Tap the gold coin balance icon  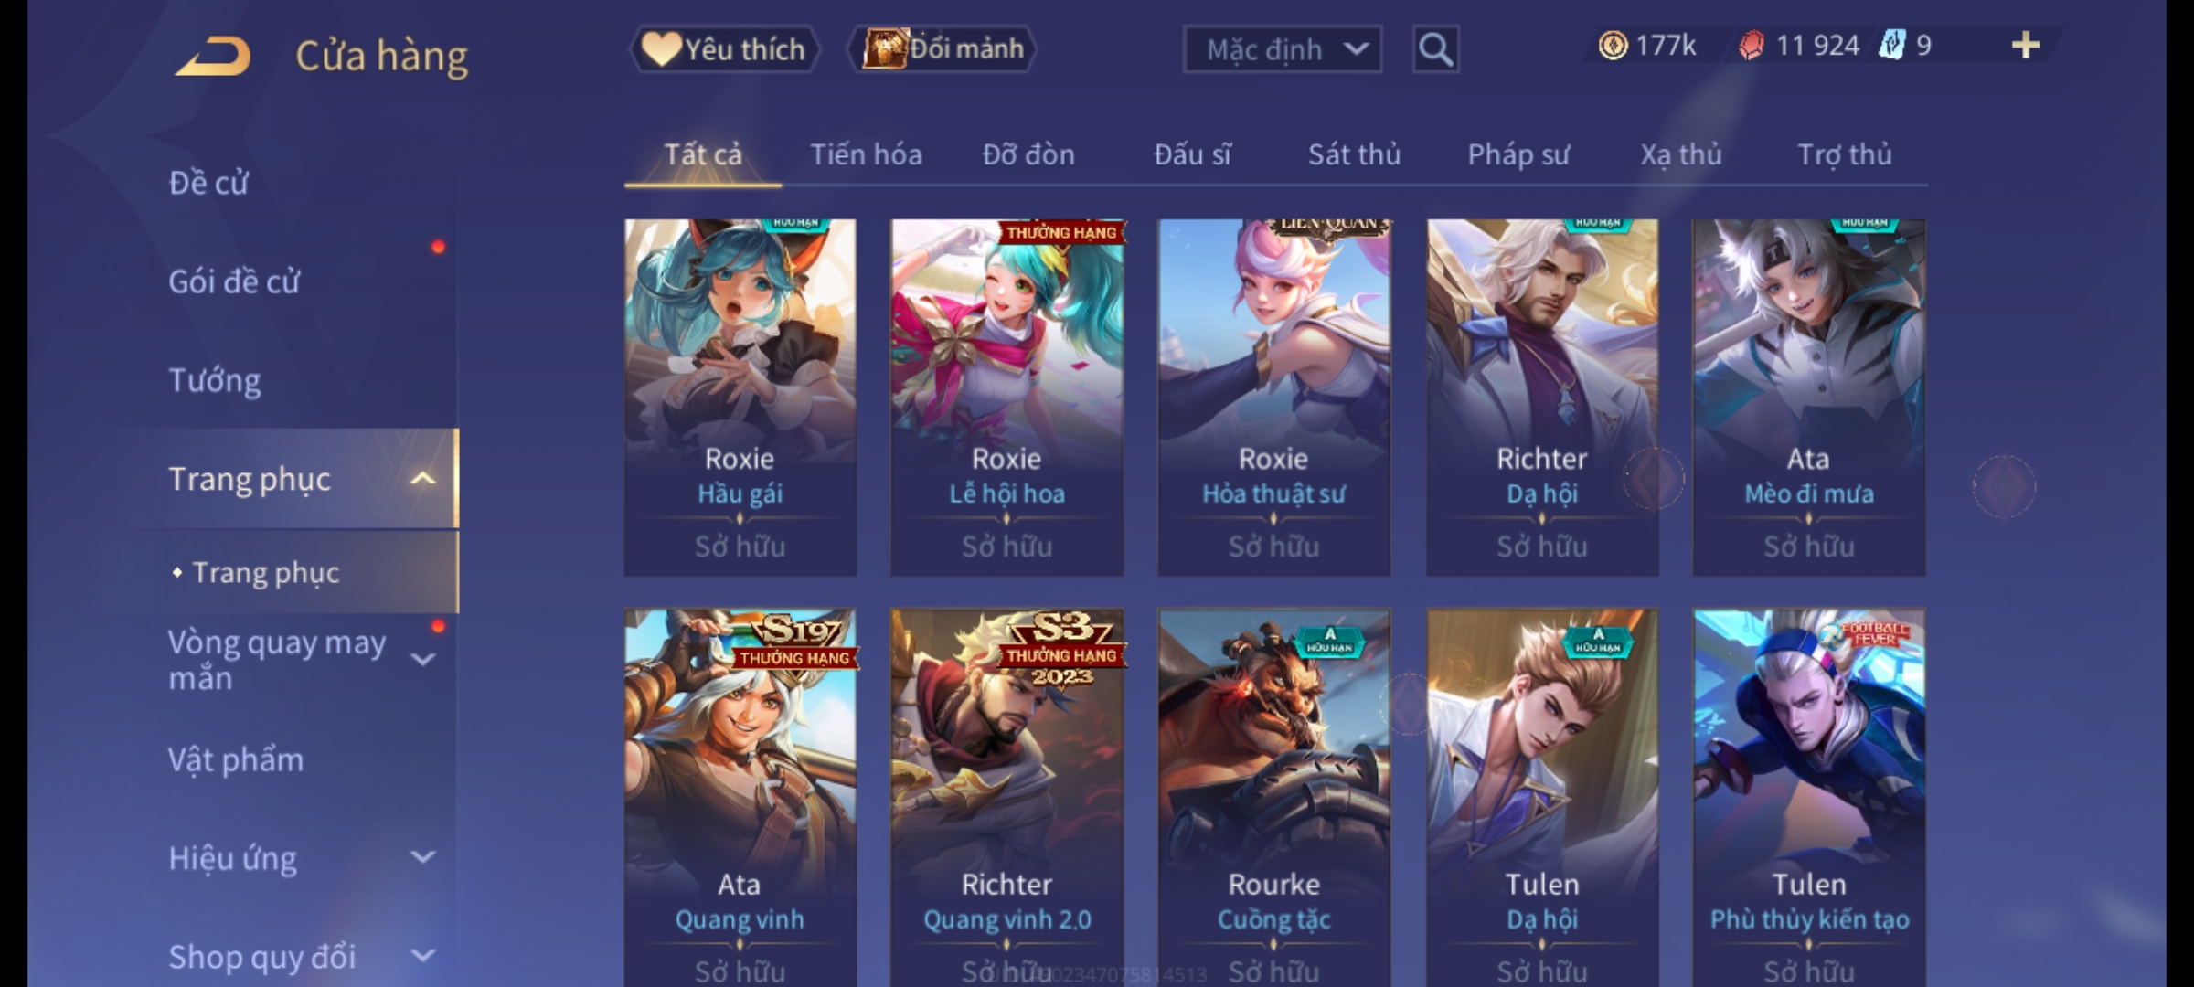click(1614, 46)
